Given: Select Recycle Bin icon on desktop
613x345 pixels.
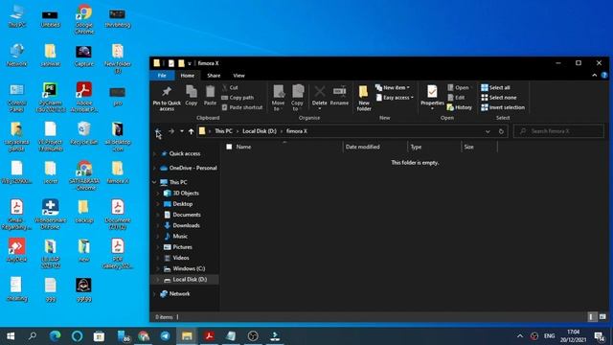Looking at the screenshot, I should click(x=83, y=133).
